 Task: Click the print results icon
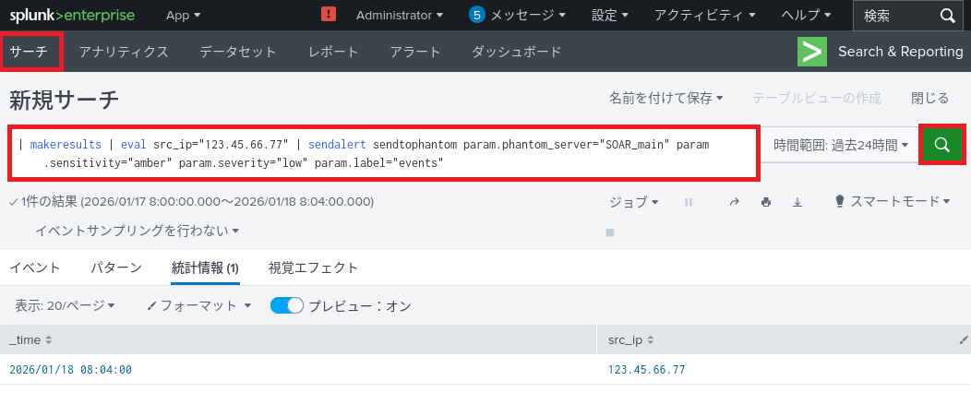pos(766,202)
